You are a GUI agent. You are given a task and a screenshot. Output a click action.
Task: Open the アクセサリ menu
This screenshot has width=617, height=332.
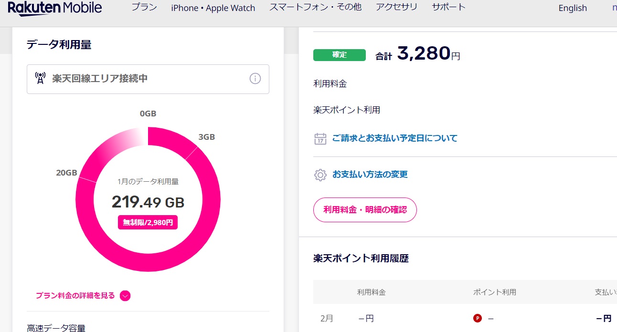(x=396, y=8)
